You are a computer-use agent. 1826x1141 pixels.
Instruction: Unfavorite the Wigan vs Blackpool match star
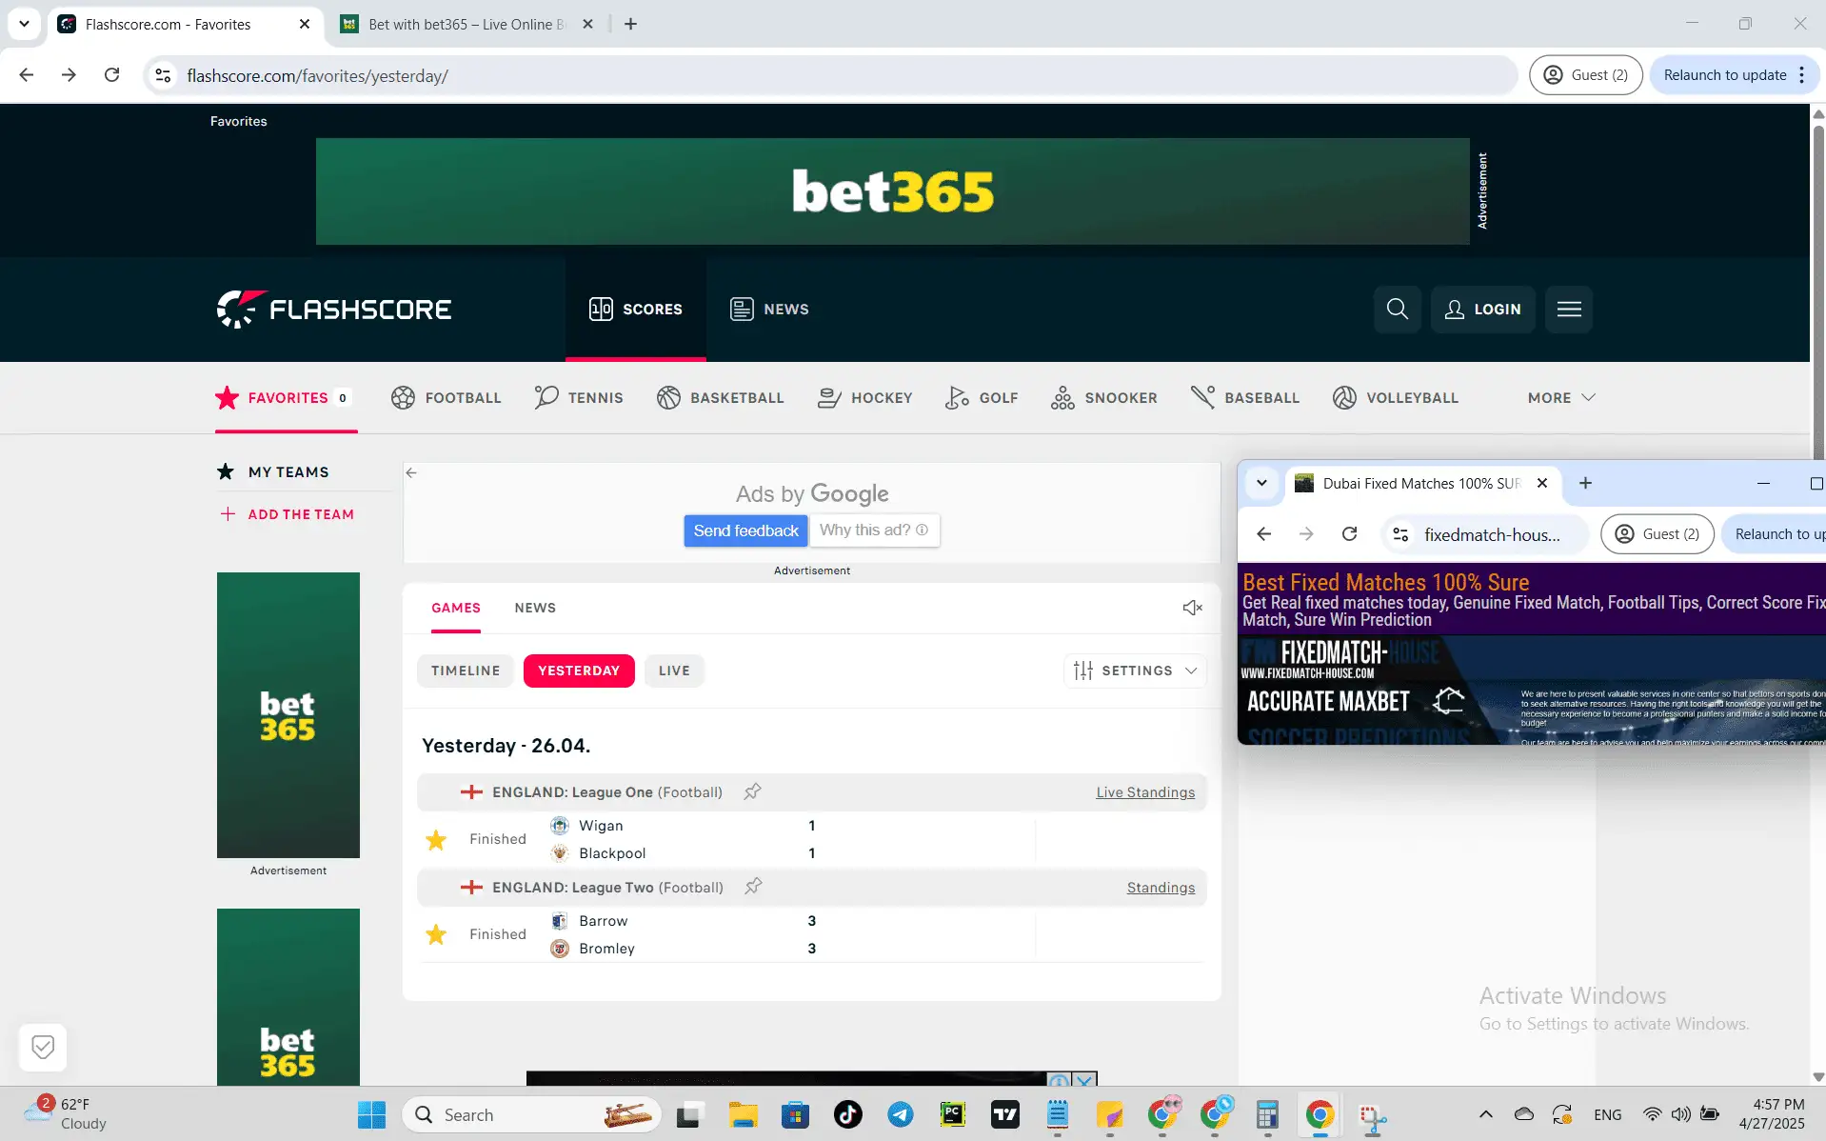click(436, 839)
